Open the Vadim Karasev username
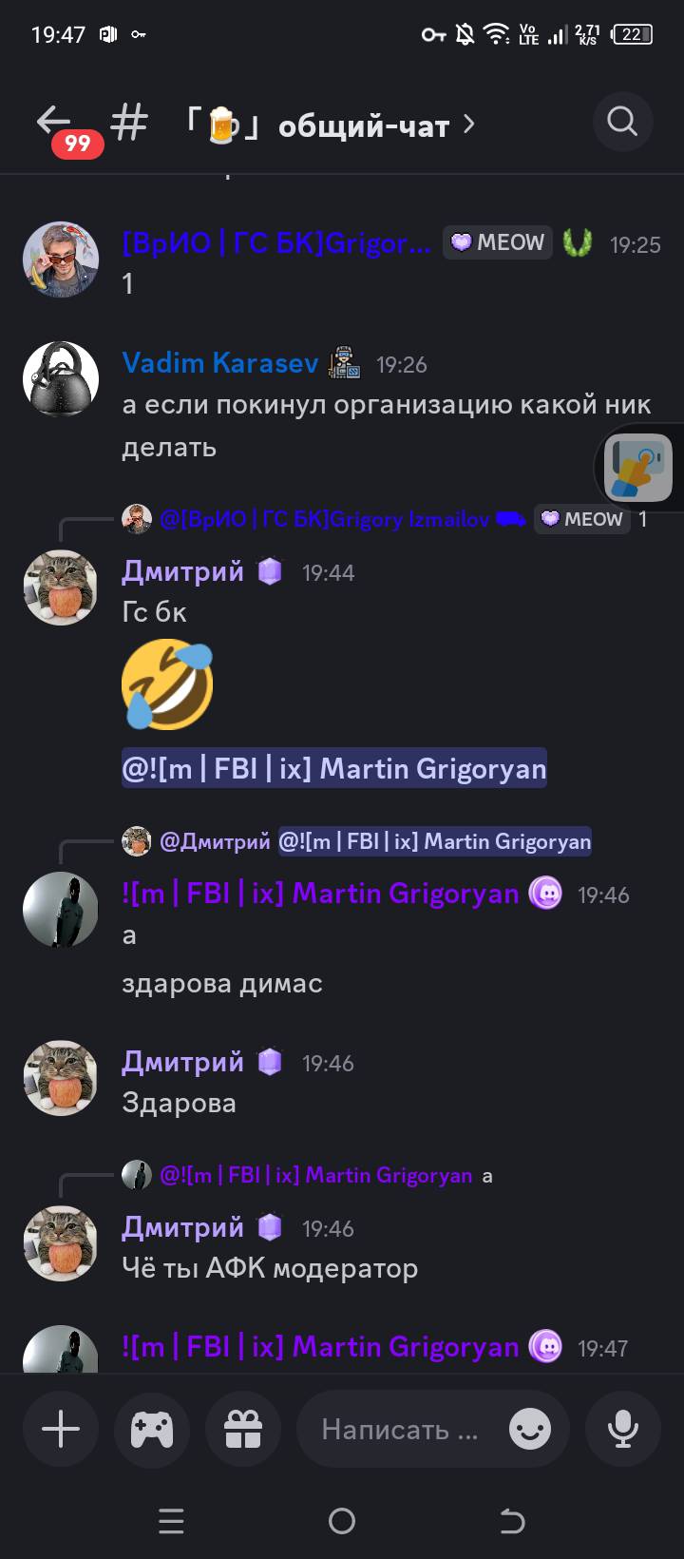Viewport: 684px width, 1559px height. point(220,363)
